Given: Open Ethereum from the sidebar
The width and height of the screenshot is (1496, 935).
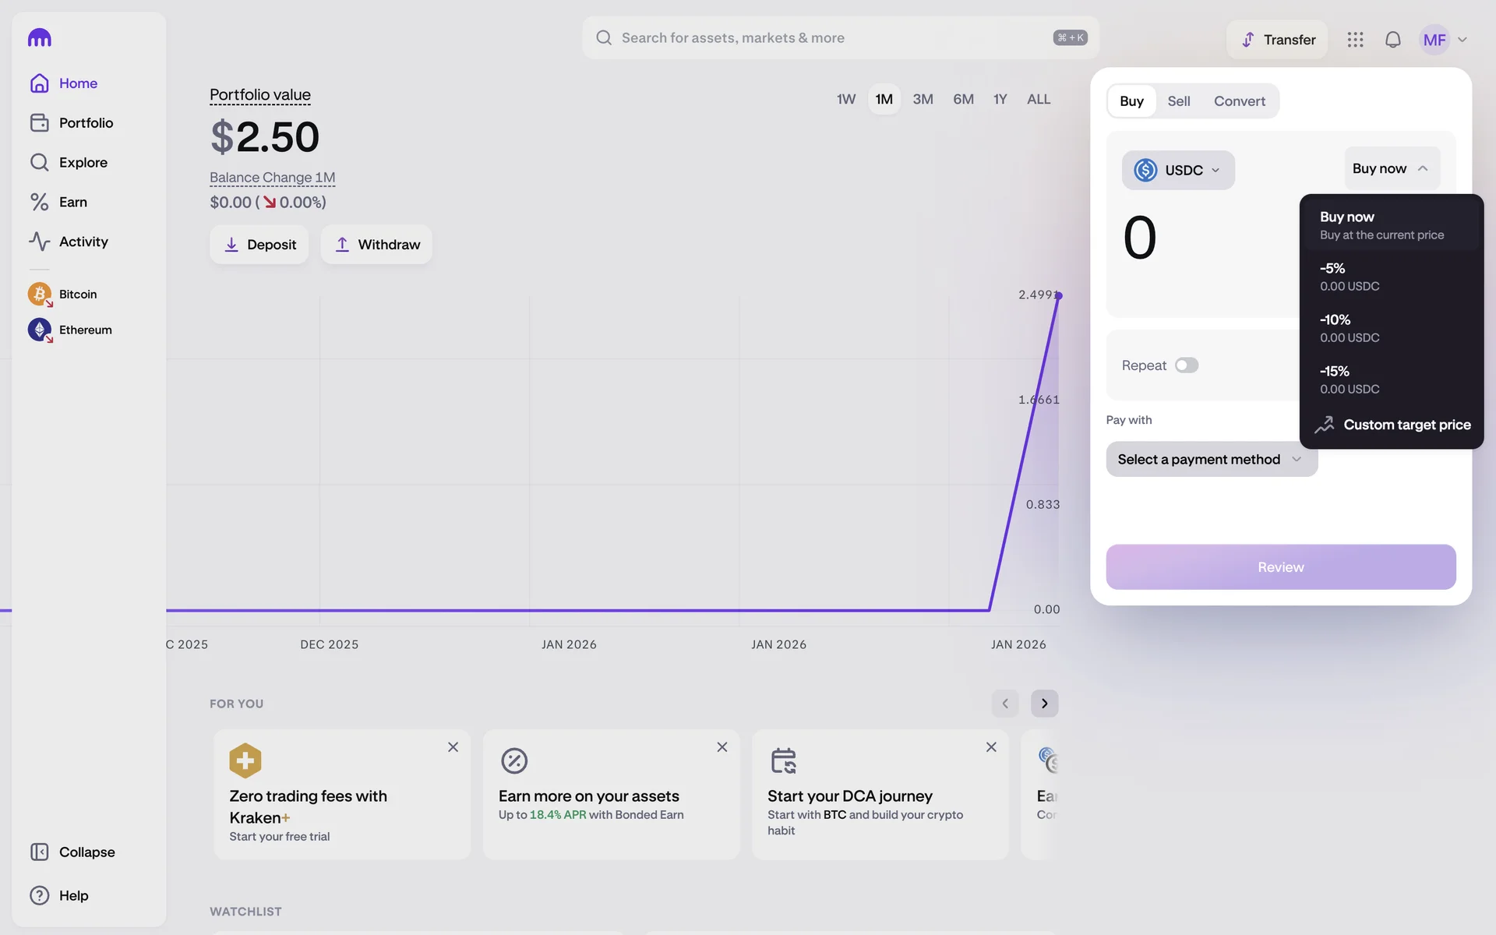Looking at the screenshot, I should coord(85,330).
